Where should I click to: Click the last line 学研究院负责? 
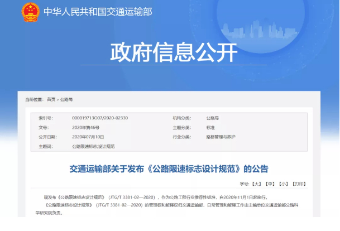coord(49,213)
